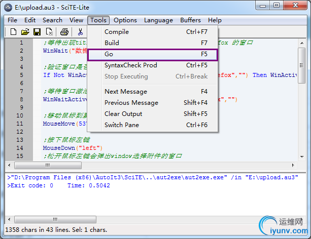Choose Next Message menu entry
The image size is (311, 239).
(x=153, y=92)
